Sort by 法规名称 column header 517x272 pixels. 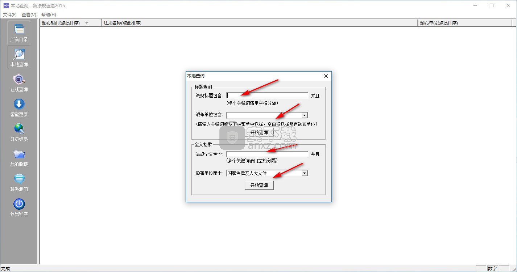pos(260,23)
